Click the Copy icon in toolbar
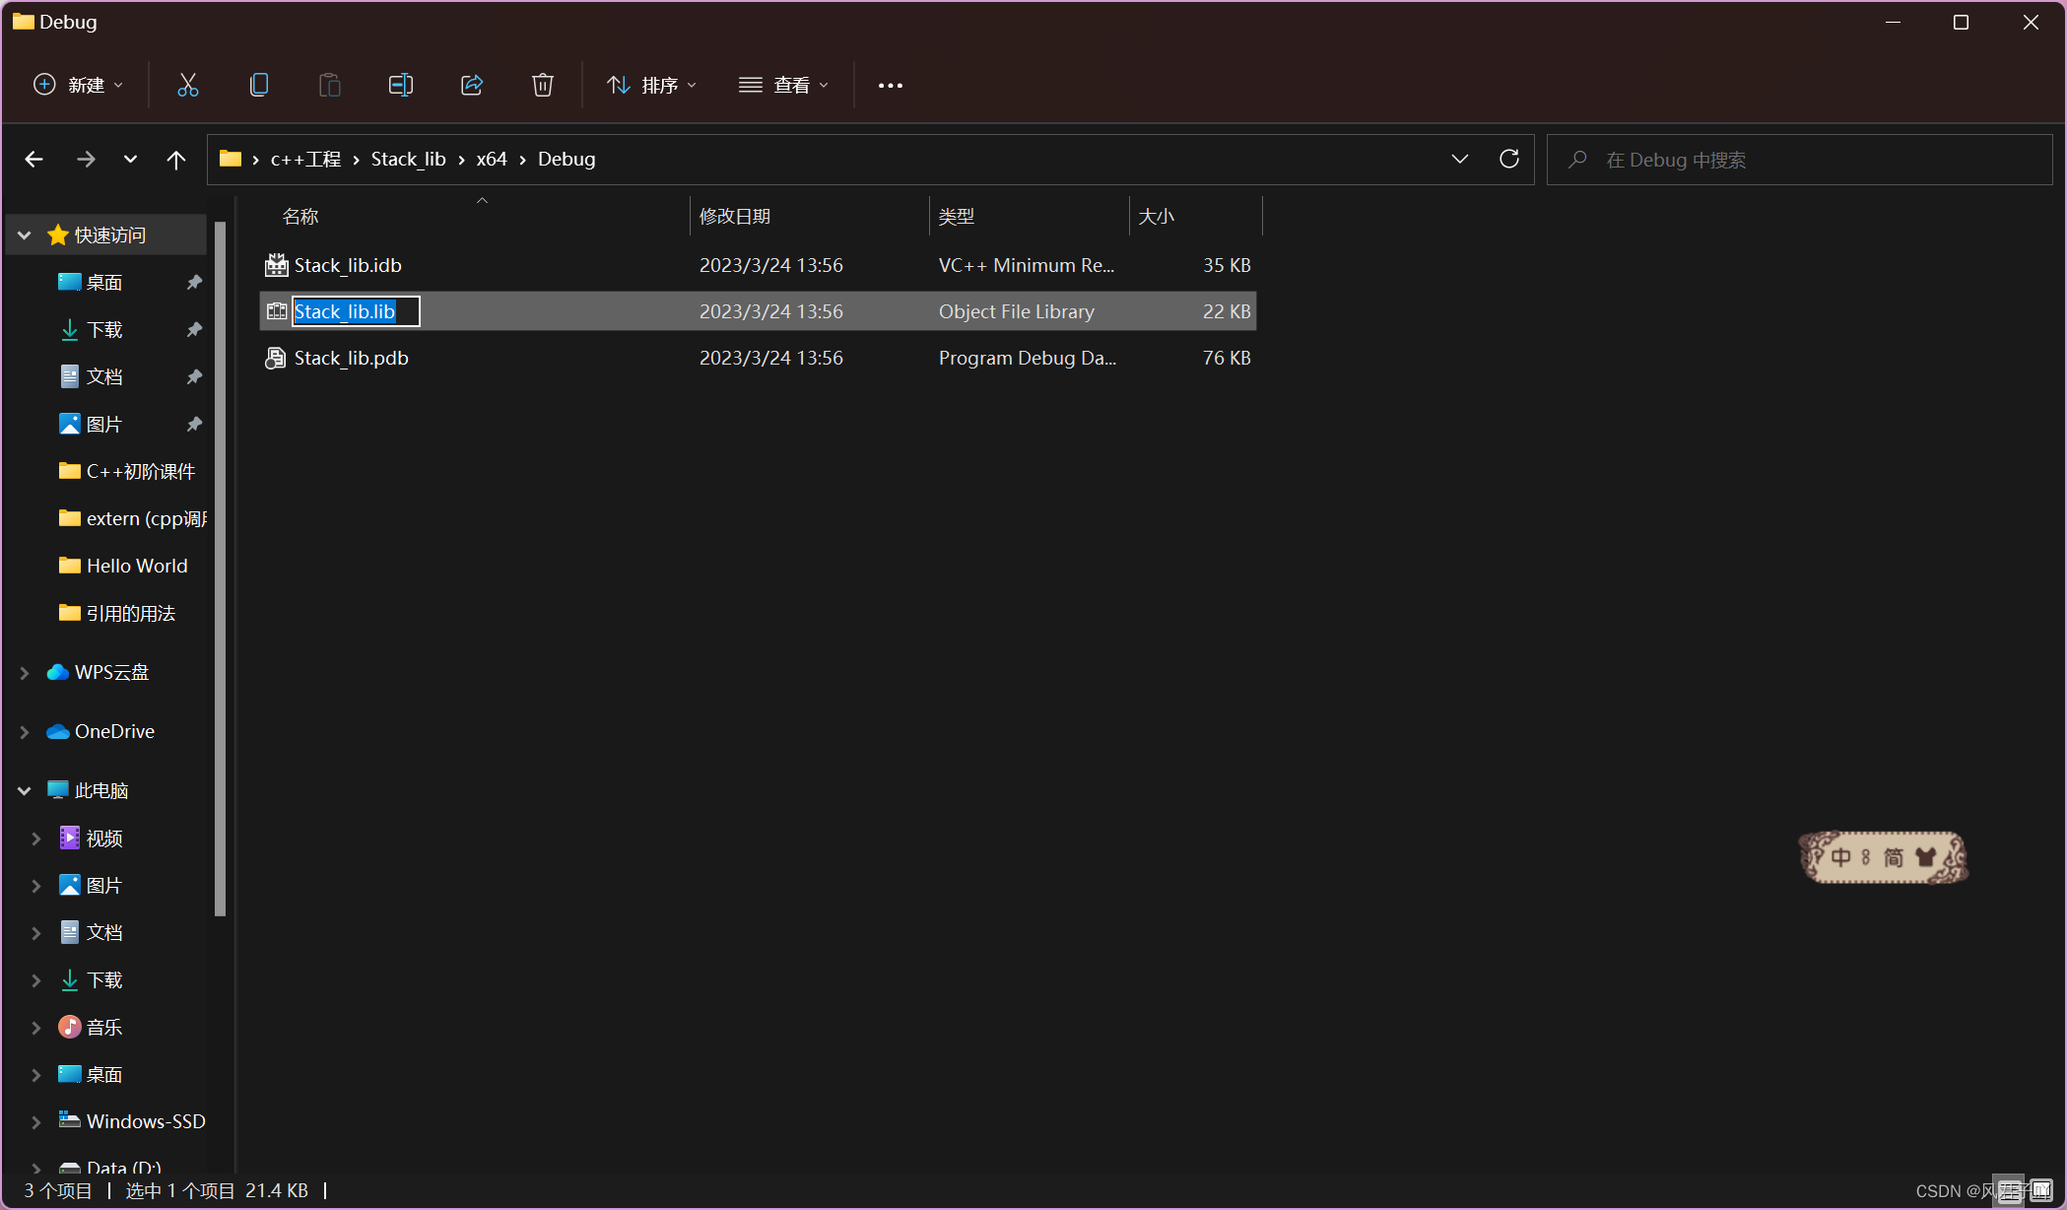Screen dimensions: 2067x1210 [x=259, y=85]
